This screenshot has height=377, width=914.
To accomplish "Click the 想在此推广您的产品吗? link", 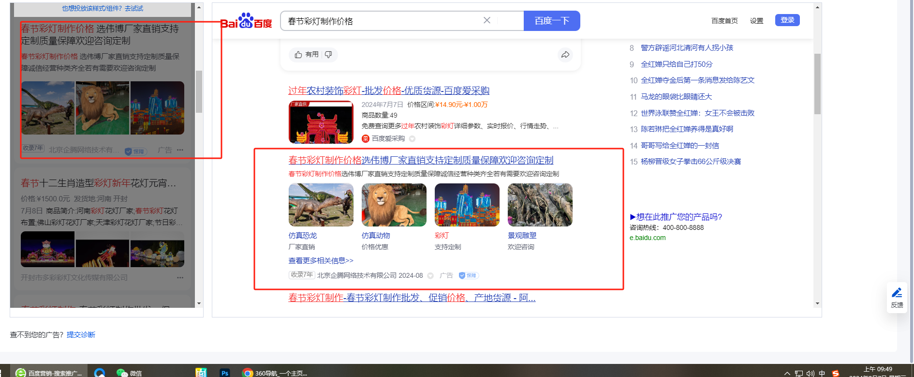I will pyautogui.click(x=676, y=217).
